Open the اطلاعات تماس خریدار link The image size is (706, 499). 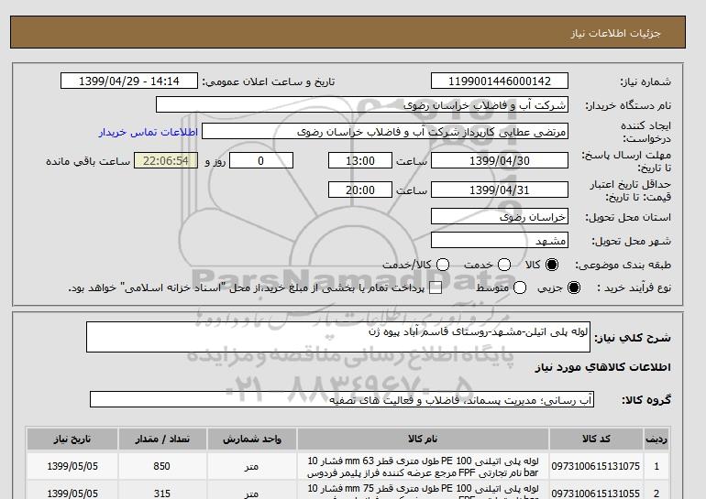tap(149, 132)
